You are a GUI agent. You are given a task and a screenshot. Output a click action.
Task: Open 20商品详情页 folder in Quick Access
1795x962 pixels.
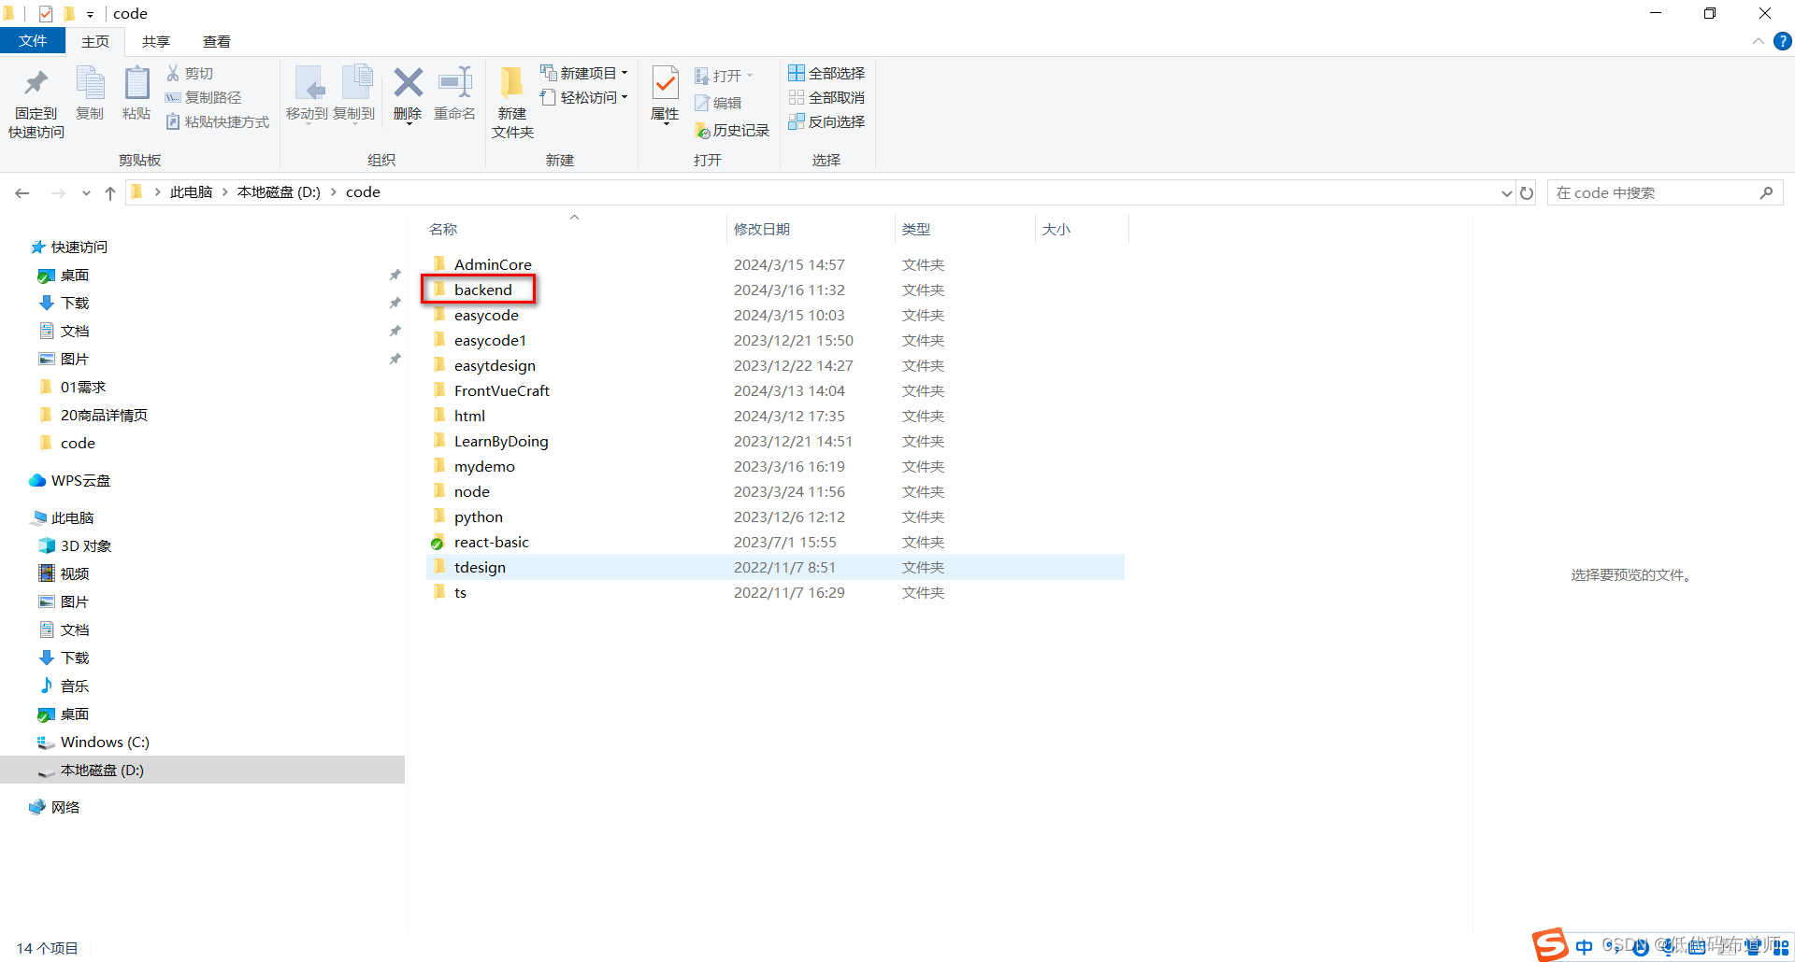(104, 415)
